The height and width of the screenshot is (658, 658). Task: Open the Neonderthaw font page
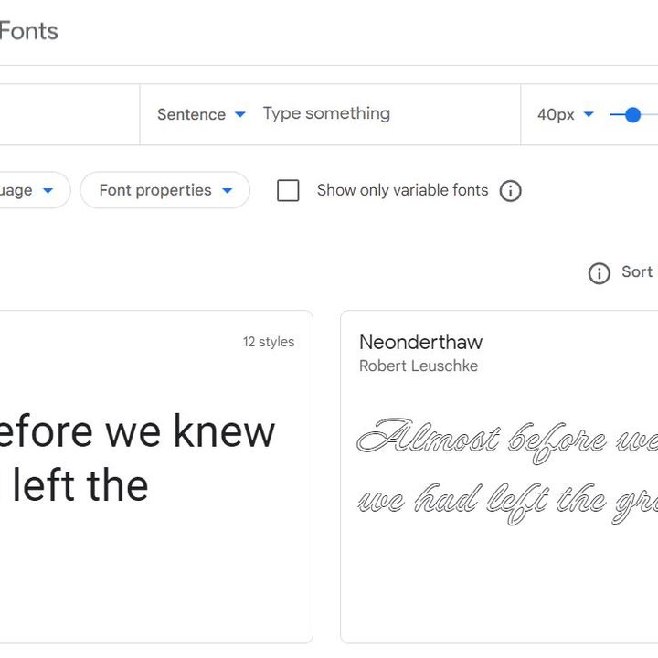420,343
